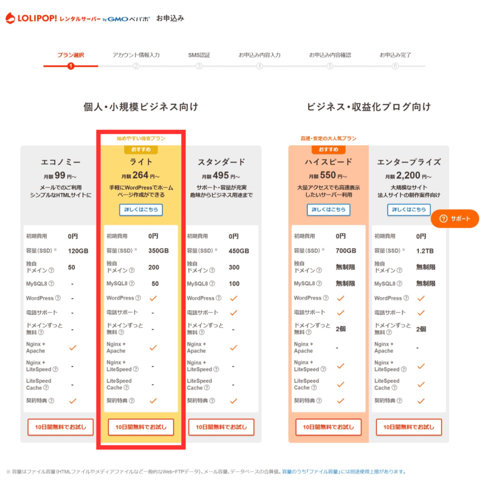Try エンタープライズ plan free for 10 days
The height and width of the screenshot is (491, 487).
point(409,427)
